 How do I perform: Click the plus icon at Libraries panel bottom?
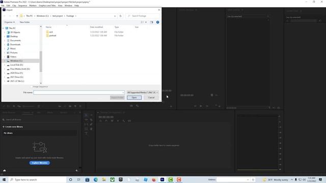(76, 171)
